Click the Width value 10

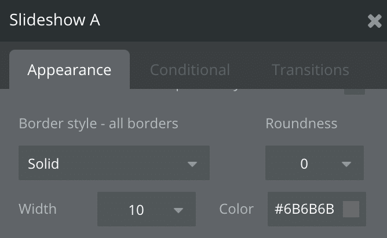(136, 210)
